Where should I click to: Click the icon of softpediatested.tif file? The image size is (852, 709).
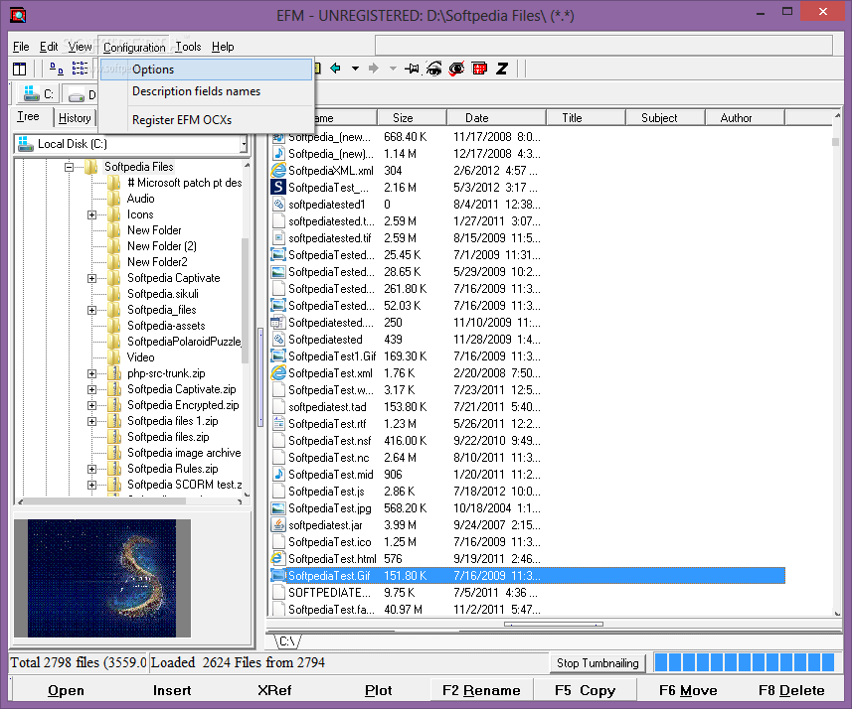point(278,237)
